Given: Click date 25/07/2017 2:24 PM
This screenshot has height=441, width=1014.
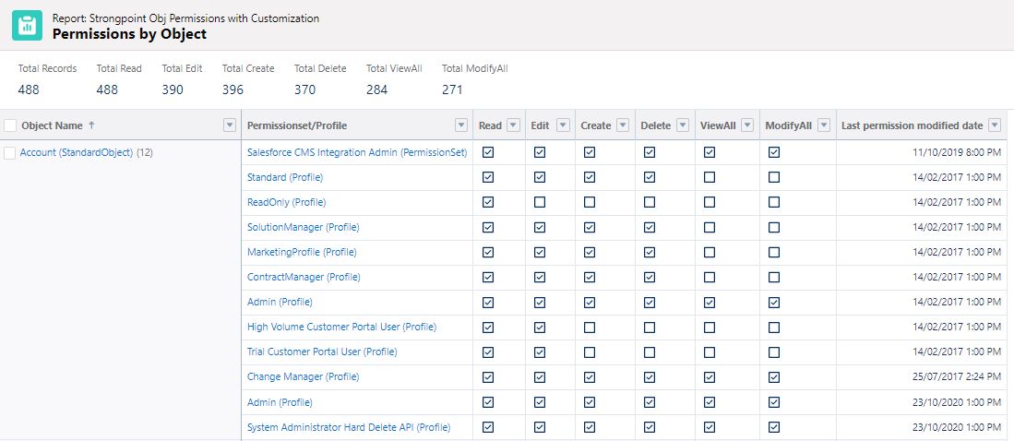Looking at the screenshot, I should pyautogui.click(x=957, y=376).
